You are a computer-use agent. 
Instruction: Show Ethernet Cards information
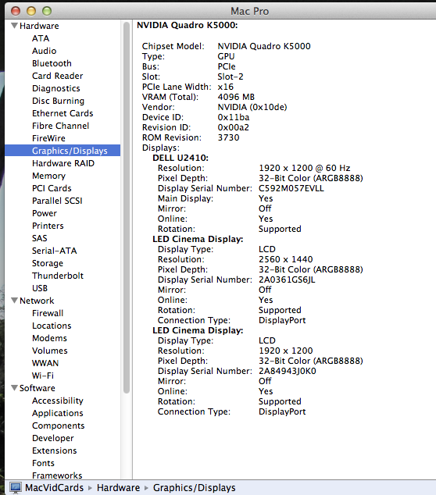(x=63, y=113)
